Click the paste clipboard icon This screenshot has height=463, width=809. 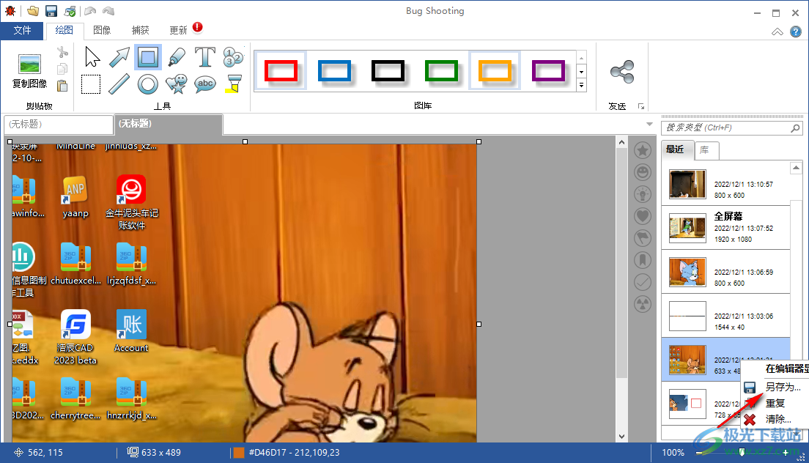tap(62, 86)
